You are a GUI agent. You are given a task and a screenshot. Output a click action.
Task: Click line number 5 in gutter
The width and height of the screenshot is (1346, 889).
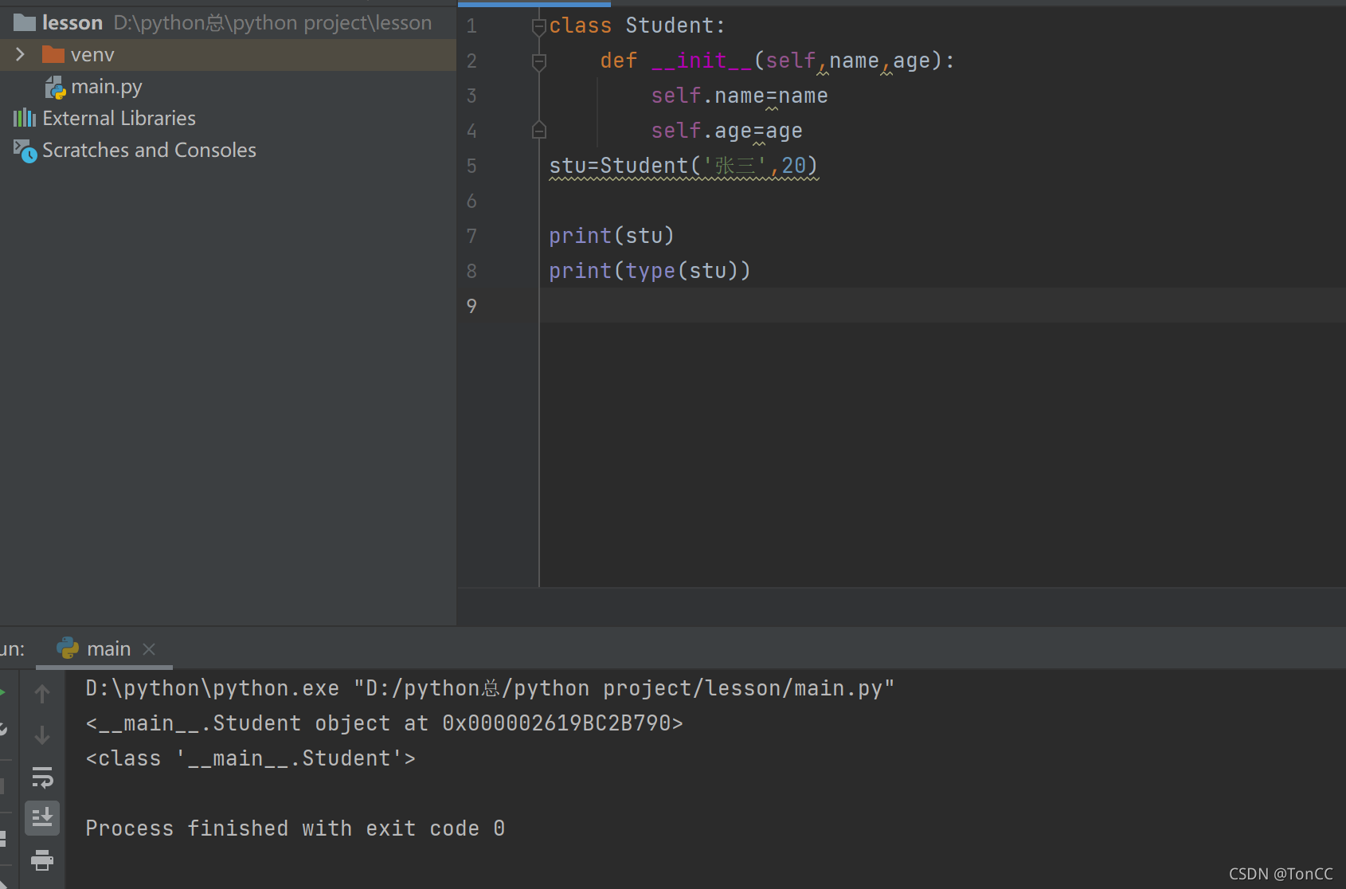click(471, 166)
